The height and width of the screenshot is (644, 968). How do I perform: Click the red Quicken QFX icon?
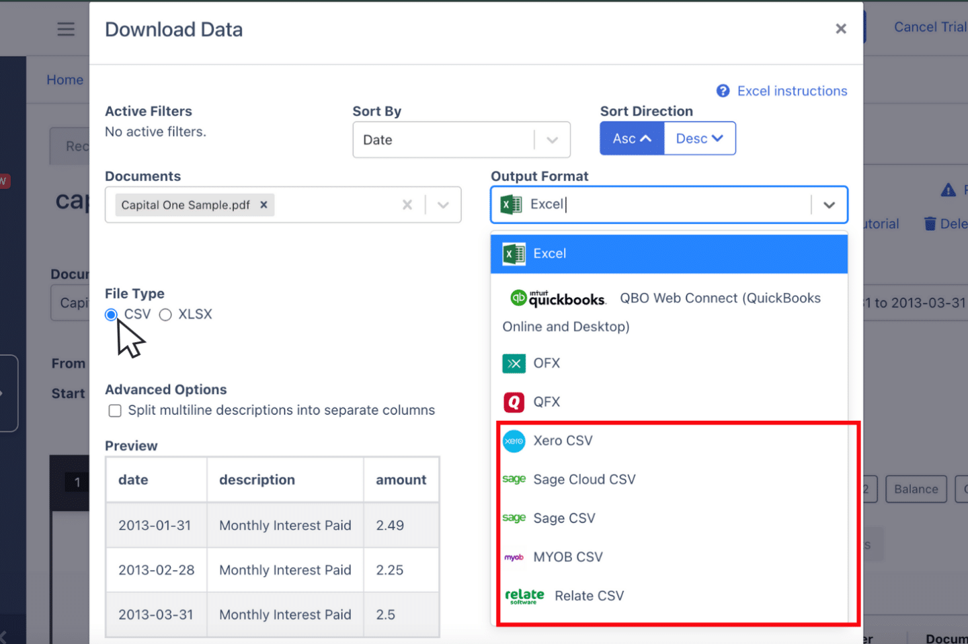(x=514, y=402)
